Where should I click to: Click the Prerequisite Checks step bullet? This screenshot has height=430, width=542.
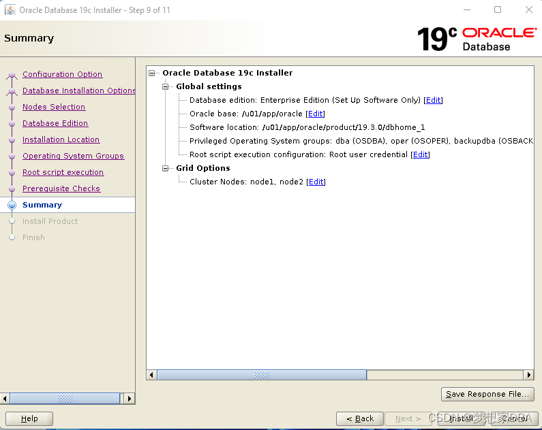click(x=12, y=189)
